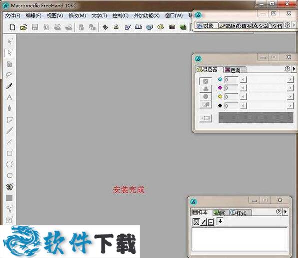Click the padlock Lock icon in toolbar
The height and width of the screenshot is (258, 298).
click(x=81, y=27)
